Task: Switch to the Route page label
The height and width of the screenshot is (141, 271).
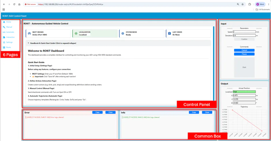Action: point(8,47)
